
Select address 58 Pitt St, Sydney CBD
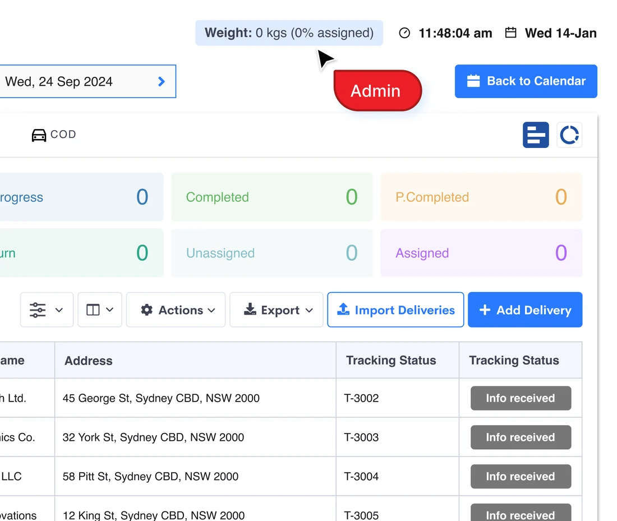(150, 477)
